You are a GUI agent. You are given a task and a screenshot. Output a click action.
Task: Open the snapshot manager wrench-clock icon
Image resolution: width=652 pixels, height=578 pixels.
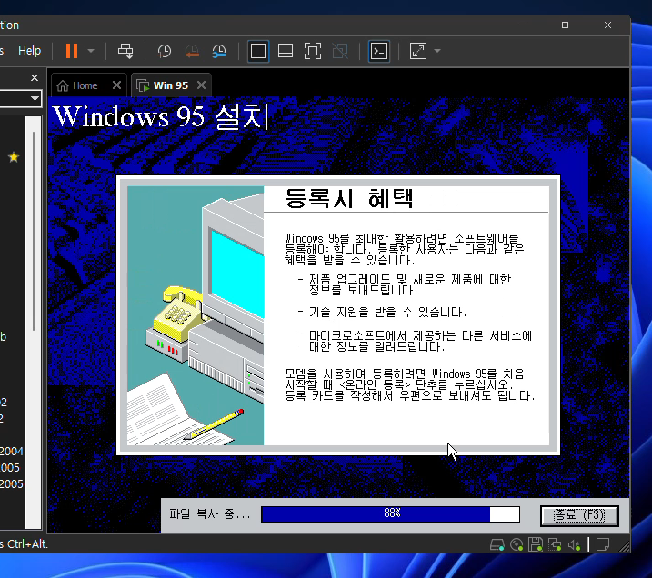pos(219,51)
